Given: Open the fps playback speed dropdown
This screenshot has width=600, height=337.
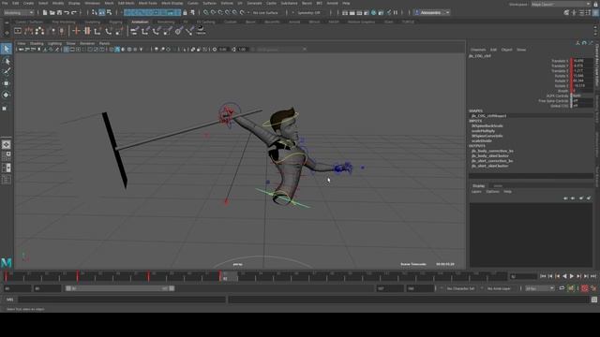Looking at the screenshot, I should tap(540, 288).
